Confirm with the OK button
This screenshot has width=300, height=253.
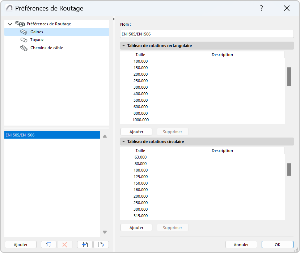(x=277, y=245)
